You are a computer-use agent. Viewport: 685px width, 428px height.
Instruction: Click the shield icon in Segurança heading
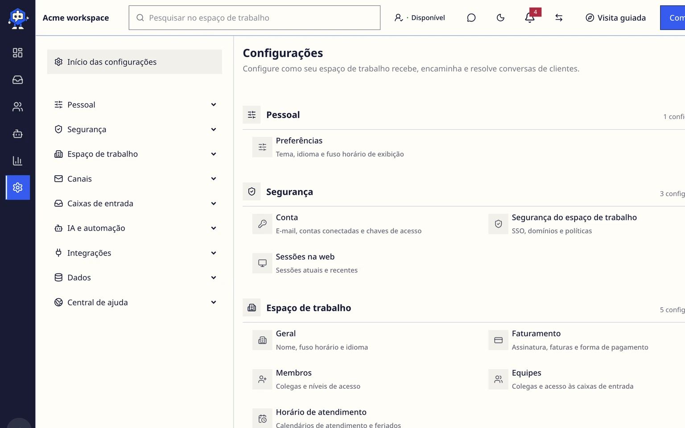coord(252,192)
